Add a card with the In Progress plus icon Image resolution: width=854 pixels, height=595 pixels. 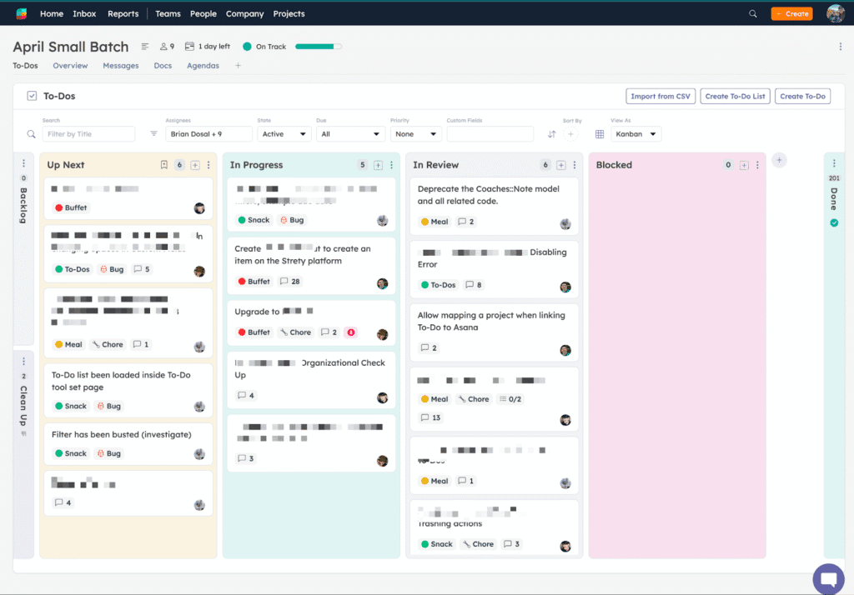click(376, 164)
